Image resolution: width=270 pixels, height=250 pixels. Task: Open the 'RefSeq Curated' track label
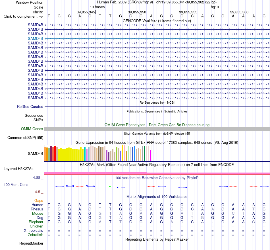coord(30,106)
